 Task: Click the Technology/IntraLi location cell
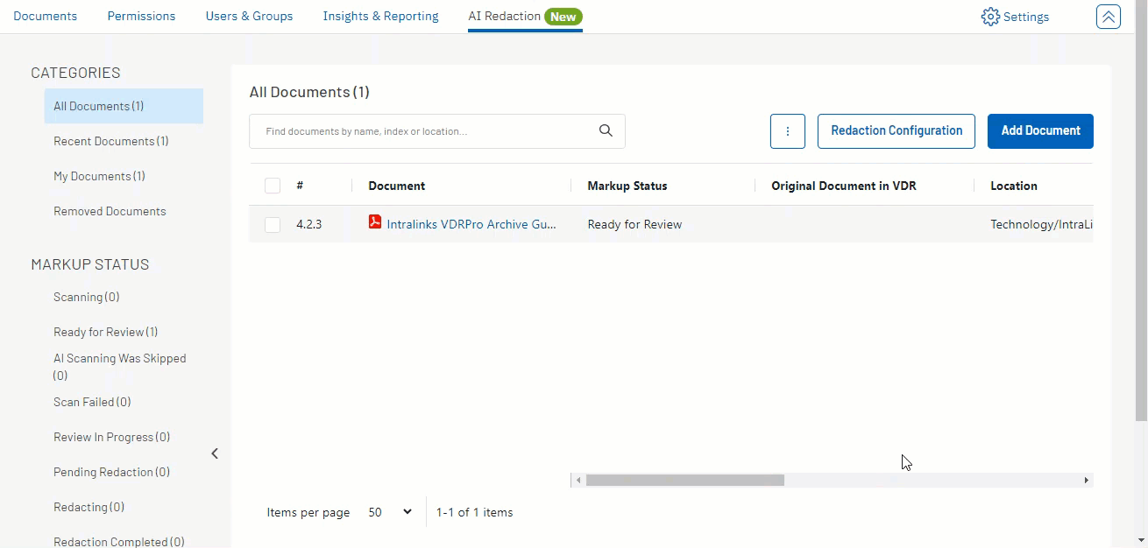click(x=1042, y=224)
